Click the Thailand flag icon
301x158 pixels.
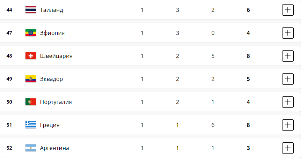coord(31,10)
